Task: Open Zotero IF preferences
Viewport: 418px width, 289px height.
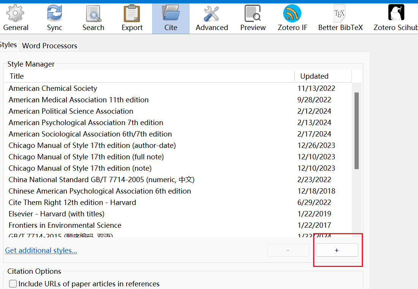Action: point(292,18)
